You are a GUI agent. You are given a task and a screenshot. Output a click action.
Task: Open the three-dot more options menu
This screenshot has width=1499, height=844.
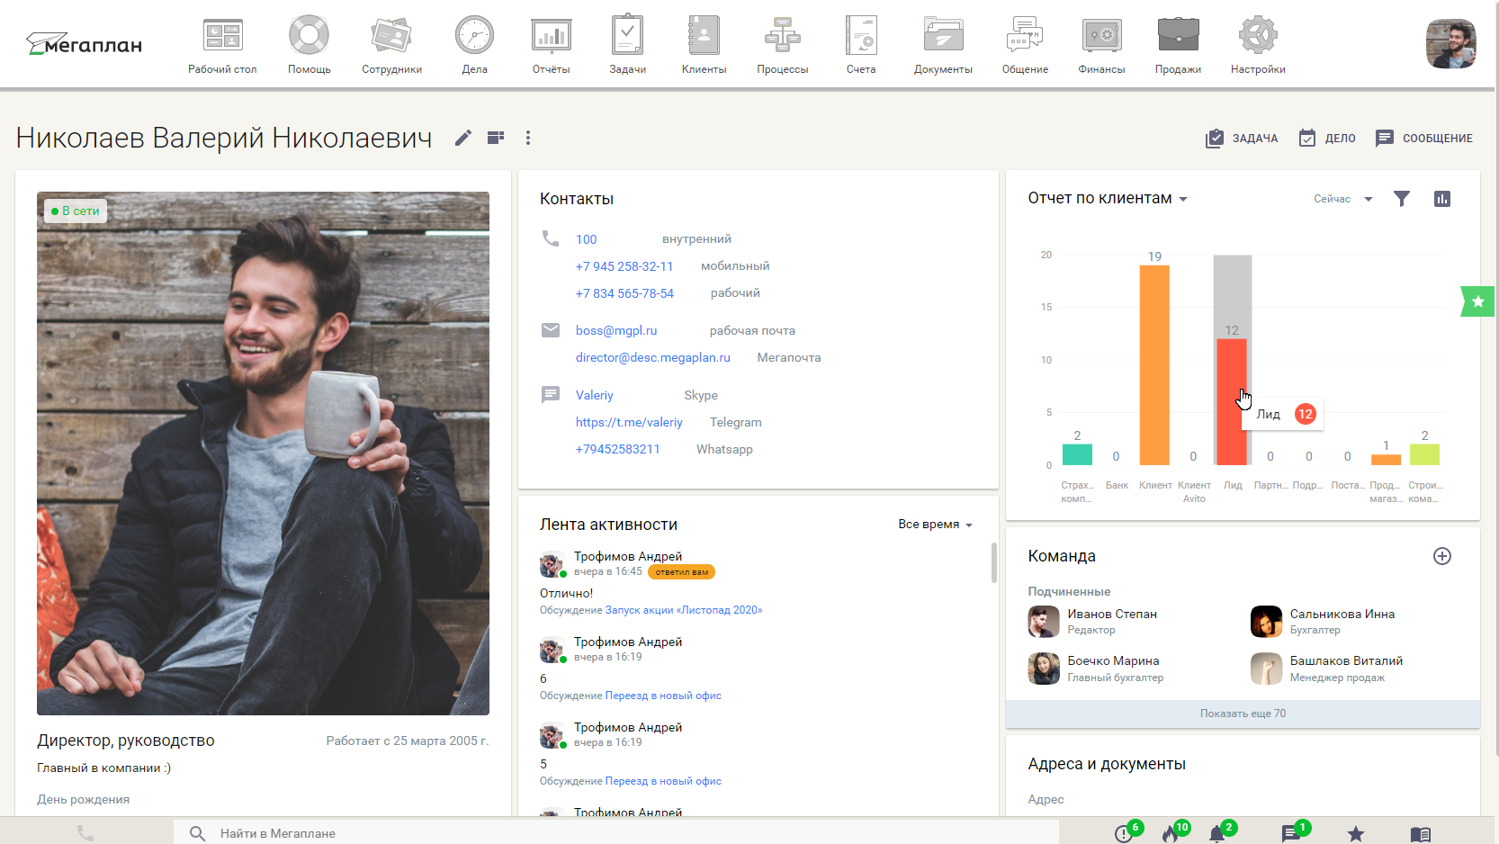pos(528,138)
